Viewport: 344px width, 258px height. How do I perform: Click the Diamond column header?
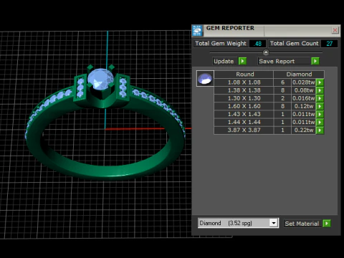point(299,75)
